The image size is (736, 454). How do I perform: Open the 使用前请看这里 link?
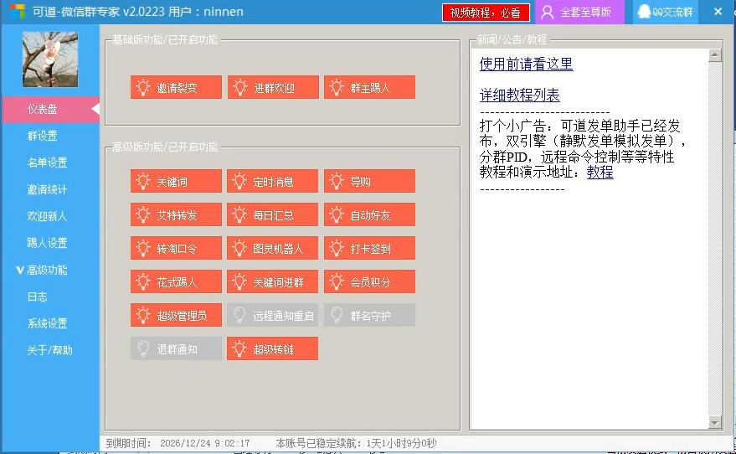(x=526, y=64)
